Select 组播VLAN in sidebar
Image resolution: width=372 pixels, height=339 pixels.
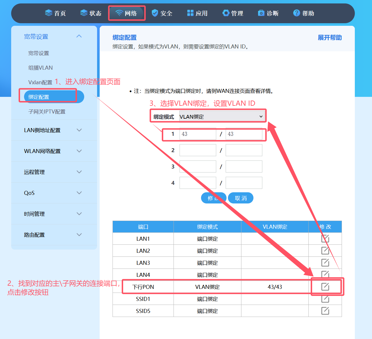tap(40, 68)
